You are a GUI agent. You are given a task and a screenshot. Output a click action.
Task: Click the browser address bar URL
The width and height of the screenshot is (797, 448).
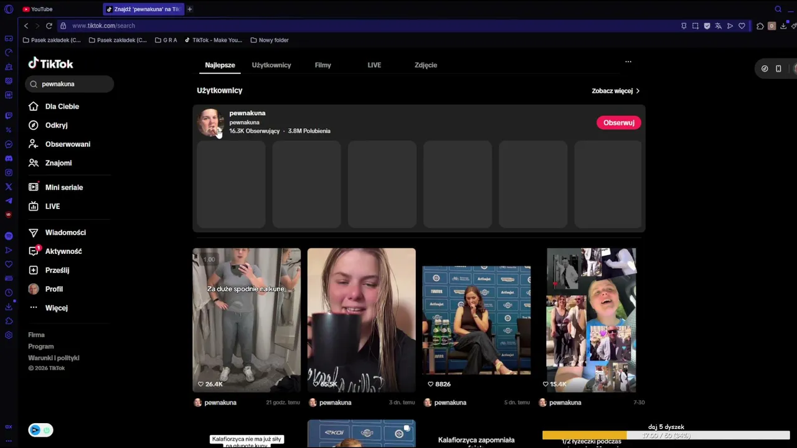pos(103,26)
